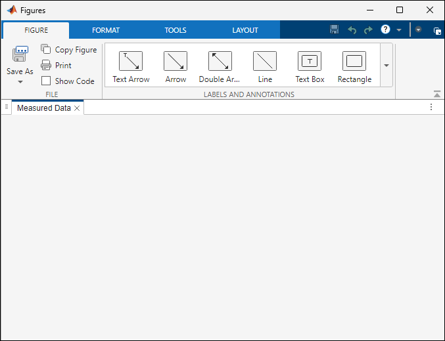Switch to the FORMAT tab
This screenshot has width=445, height=341.
106,30
